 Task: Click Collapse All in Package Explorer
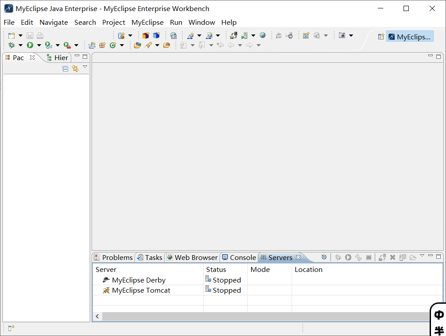(x=65, y=69)
